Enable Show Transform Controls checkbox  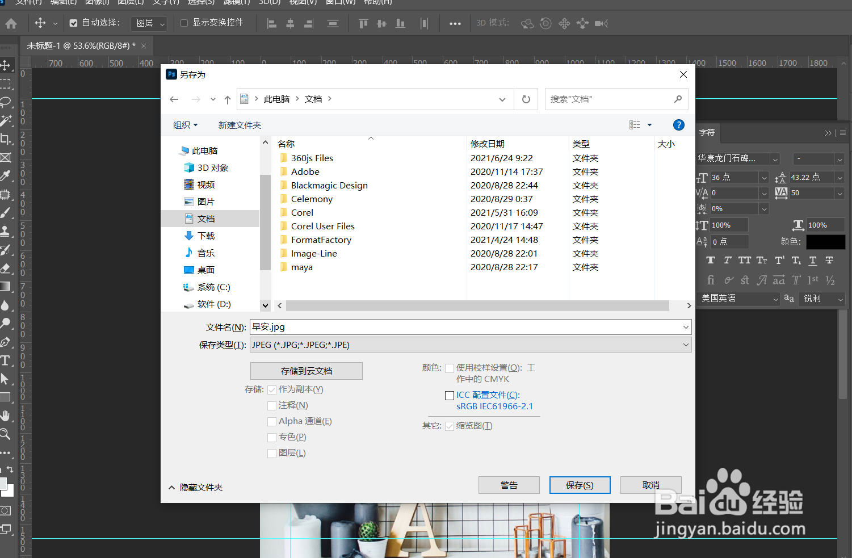point(184,23)
